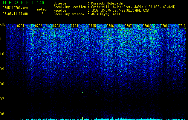Click the 0.7 kHz axis label
Screen dimensions: 188x120
pyautogui.click(x=2, y=99)
